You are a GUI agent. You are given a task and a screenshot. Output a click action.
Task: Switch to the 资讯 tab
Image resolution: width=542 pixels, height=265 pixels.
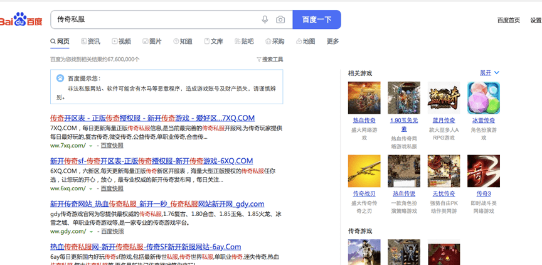point(90,41)
